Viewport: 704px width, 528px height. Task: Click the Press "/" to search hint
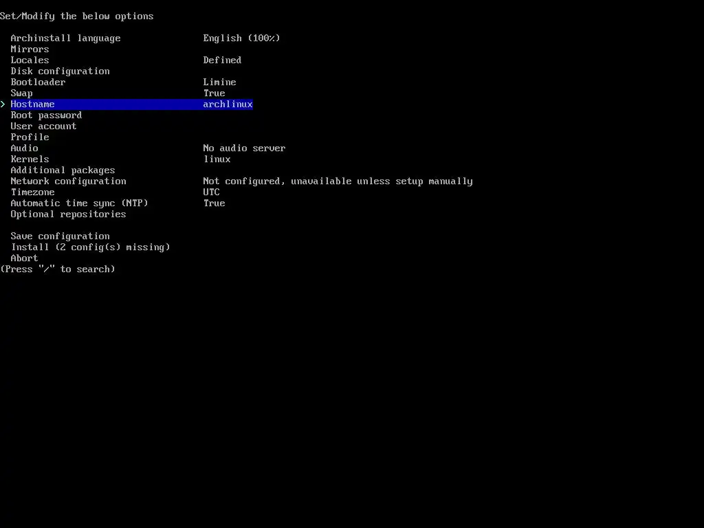point(58,269)
